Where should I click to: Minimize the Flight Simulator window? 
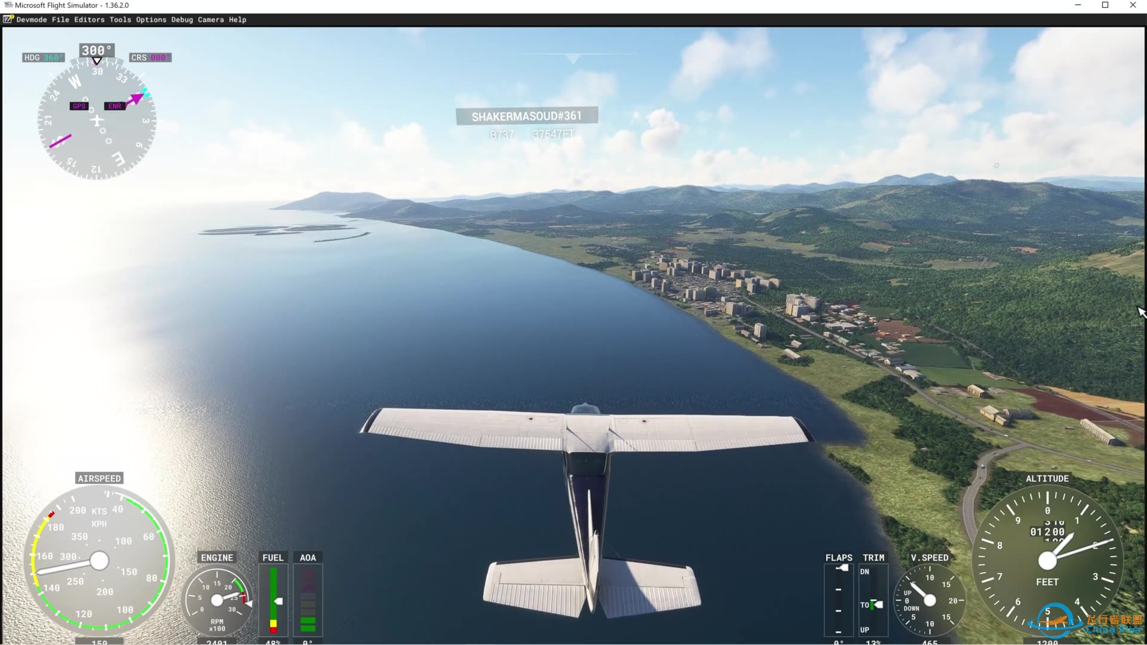point(1078,5)
